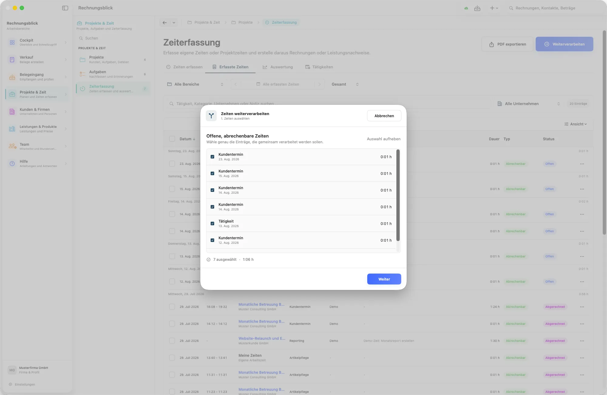607x395 pixels.
Task: Open the Alle Unternehmen dropdown
Action: pyautogui.click(x=529, y=104)
